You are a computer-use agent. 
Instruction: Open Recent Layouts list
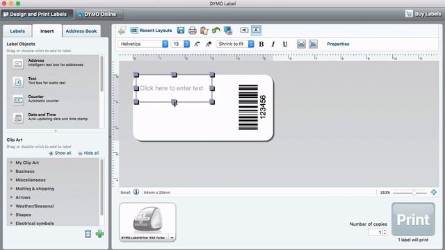pyautogui.click(x=152, y=31)
